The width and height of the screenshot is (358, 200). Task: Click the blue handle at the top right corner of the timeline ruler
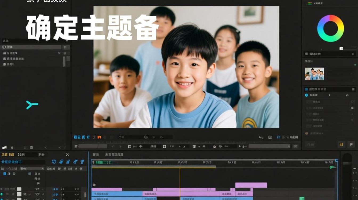[337, 161]
